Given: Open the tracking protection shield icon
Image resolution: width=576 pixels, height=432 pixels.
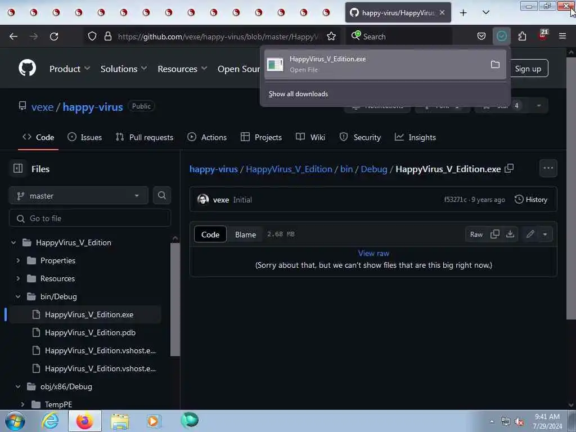Looking at the screenshot, I should 92,37.
